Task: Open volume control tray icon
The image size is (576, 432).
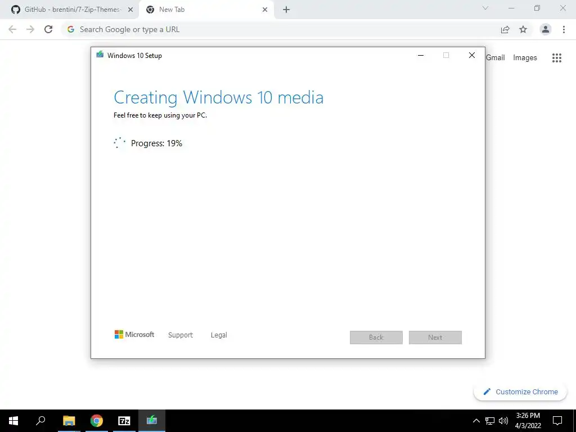Action: pyautogui.click(x=503, y=421)
